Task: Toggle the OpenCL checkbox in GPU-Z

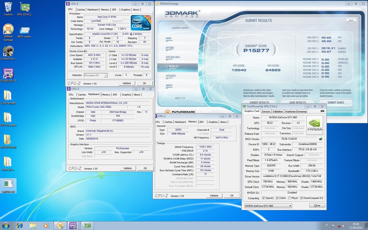Action: 263,198
